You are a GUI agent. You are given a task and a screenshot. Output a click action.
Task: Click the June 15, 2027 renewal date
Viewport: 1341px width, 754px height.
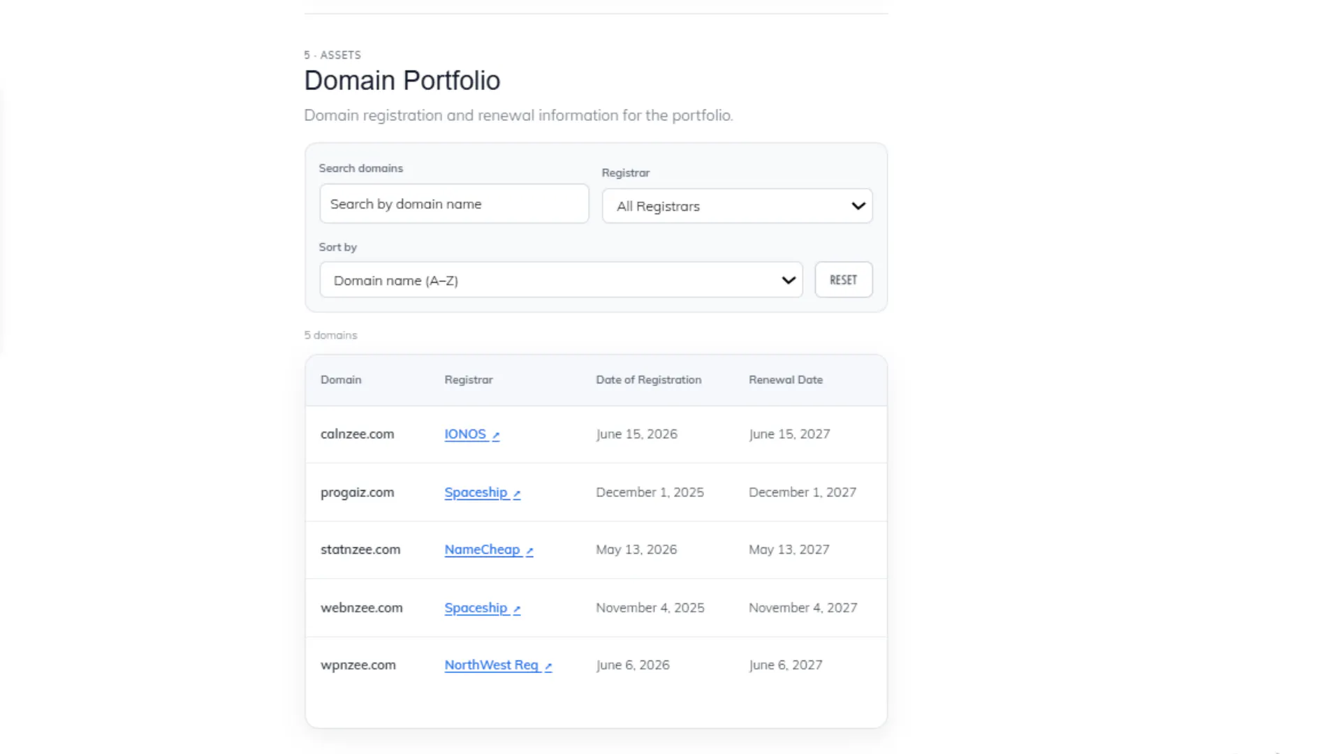click(789, 434)
